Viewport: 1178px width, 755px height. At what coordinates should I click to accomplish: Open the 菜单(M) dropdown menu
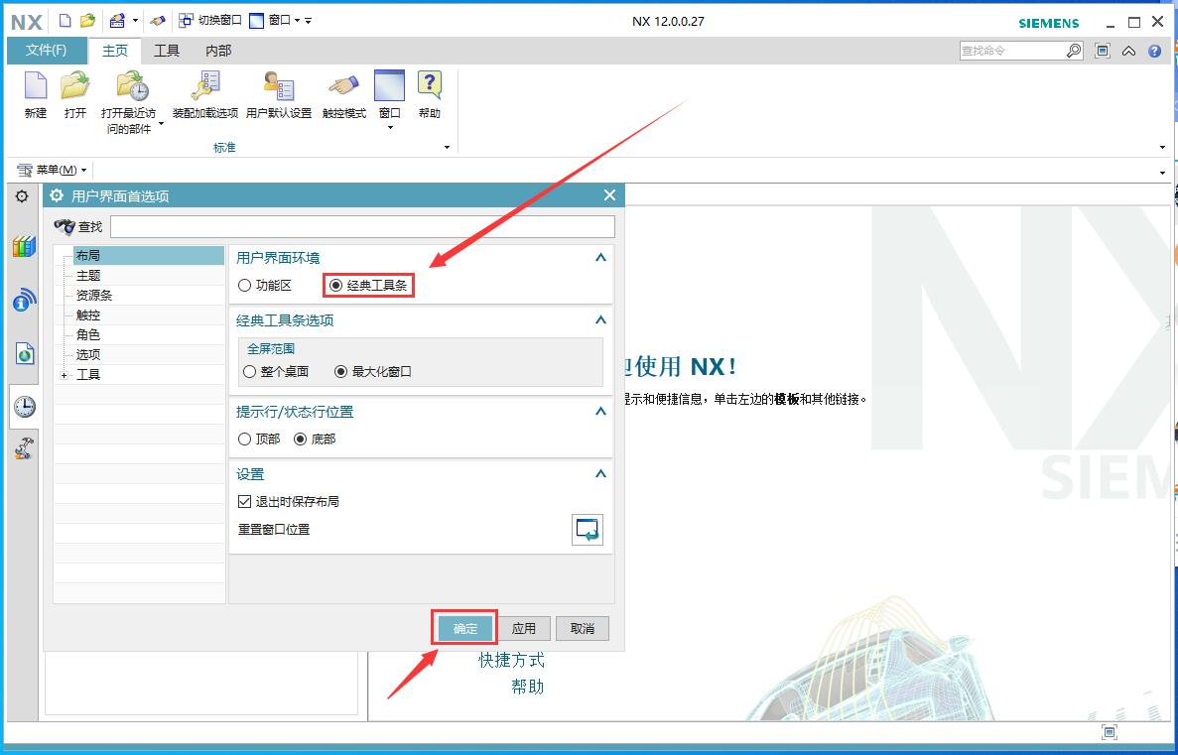[x=54, y=171]
